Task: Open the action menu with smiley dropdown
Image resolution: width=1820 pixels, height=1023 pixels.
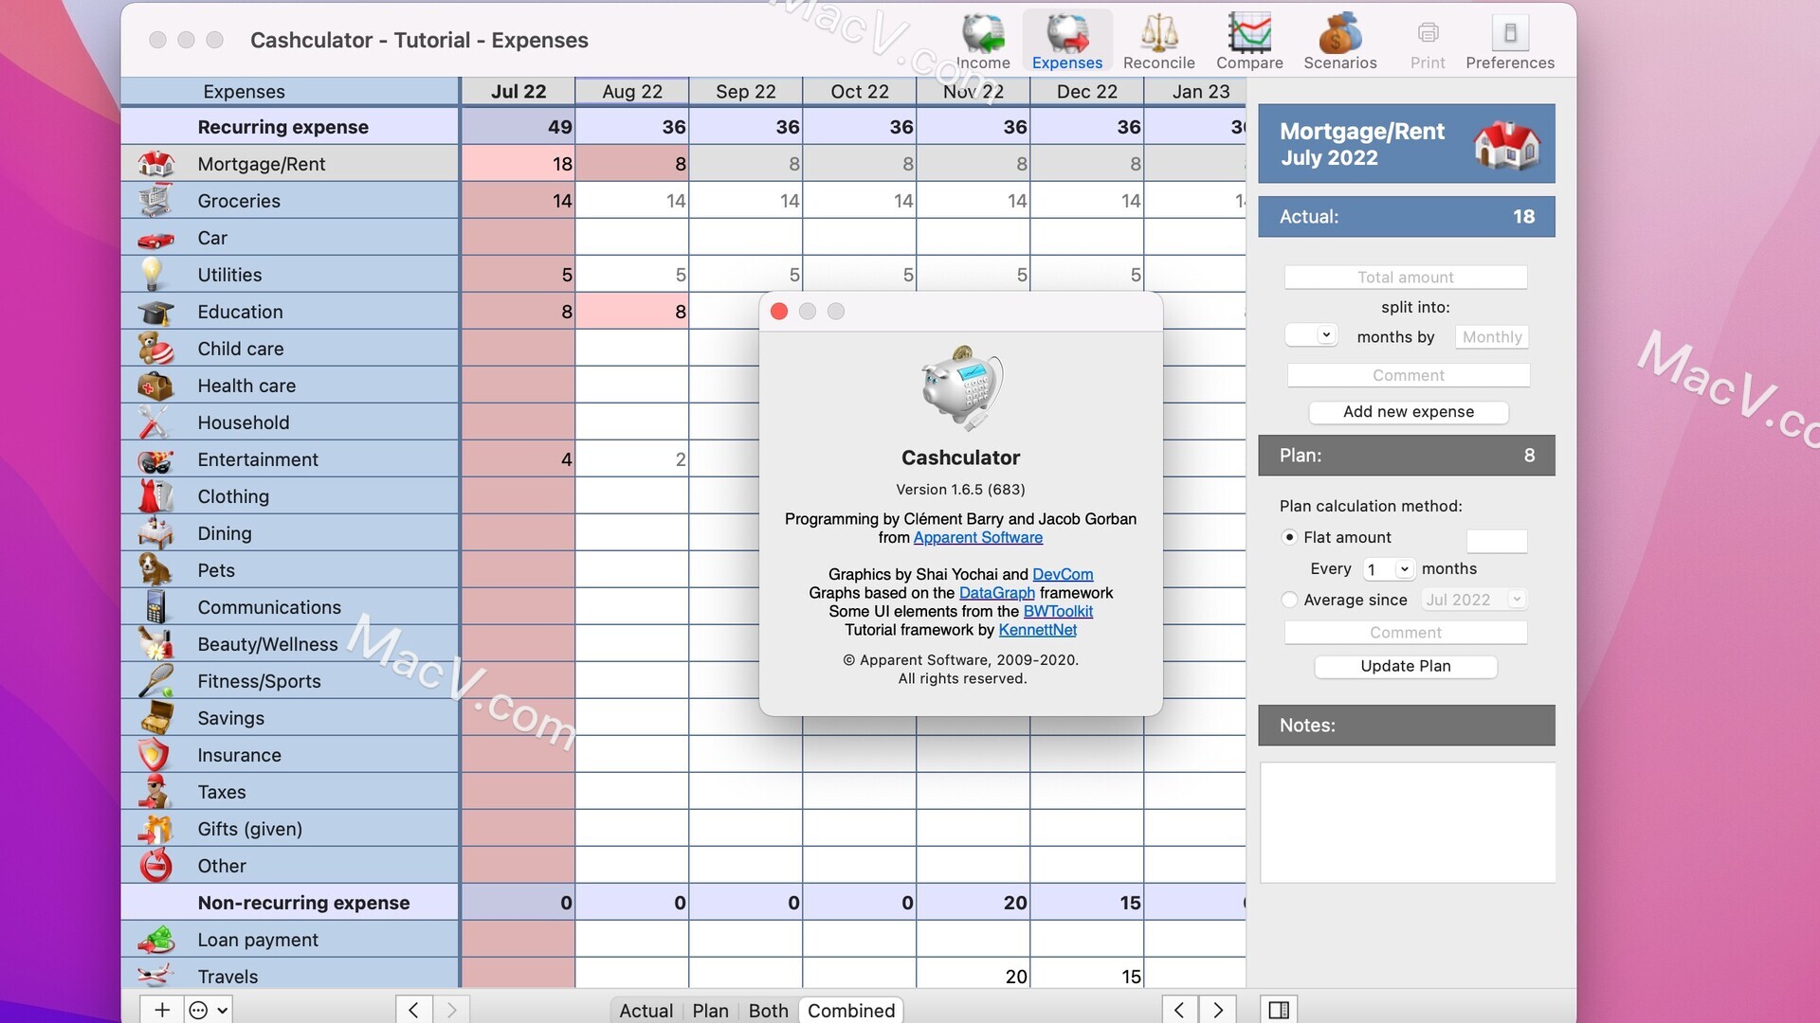Action: (208, 1010)
